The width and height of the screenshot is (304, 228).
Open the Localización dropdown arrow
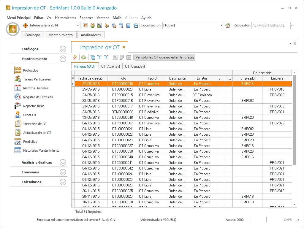pos(221,26)
